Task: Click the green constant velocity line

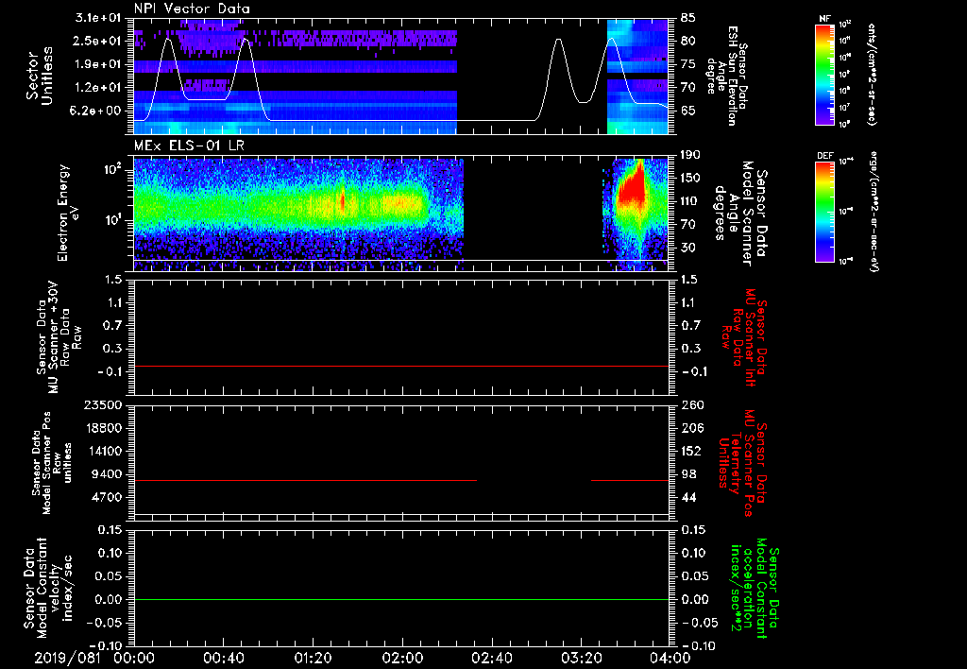Action: pos(401,599)
